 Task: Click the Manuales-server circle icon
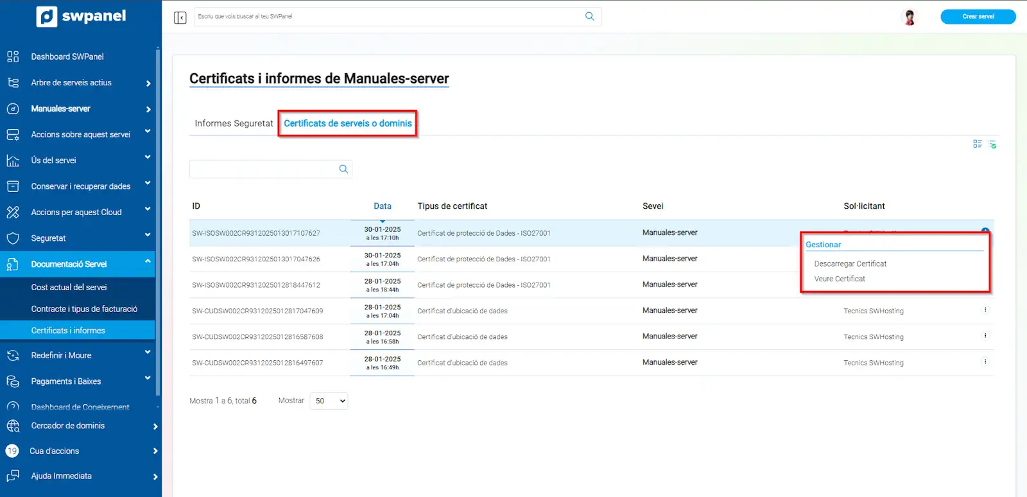(13, 109)
